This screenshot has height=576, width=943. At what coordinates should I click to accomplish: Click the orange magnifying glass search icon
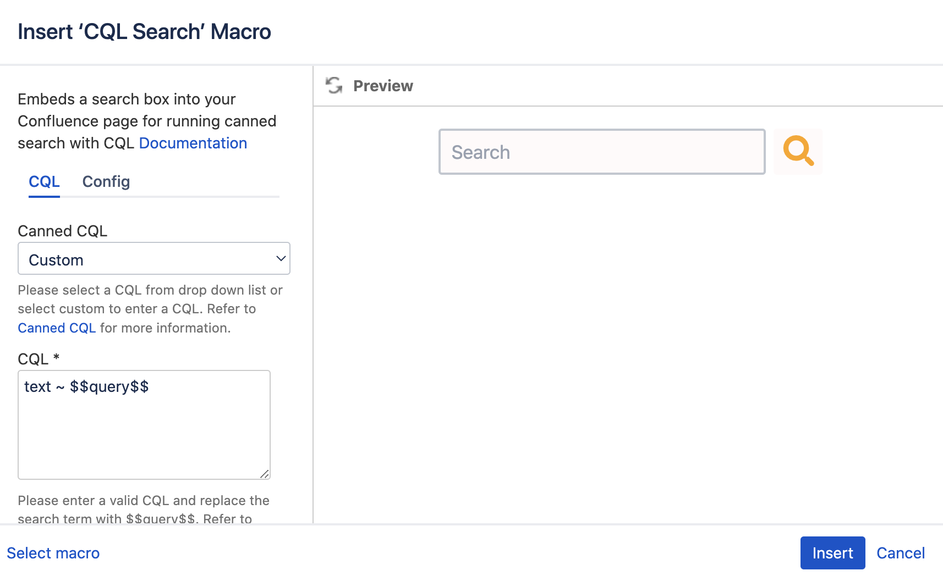pyautogui.click(x=798, y=151)
